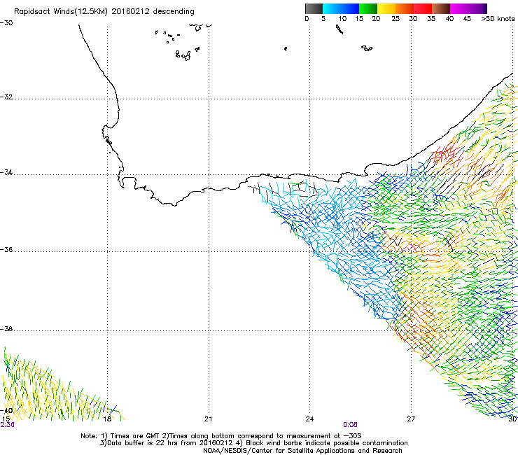Image resolution: width=518 pixels, height=455 pixels.
Task: Click the purple 2:38 overpass time label
Action: (x=7, y=425)
